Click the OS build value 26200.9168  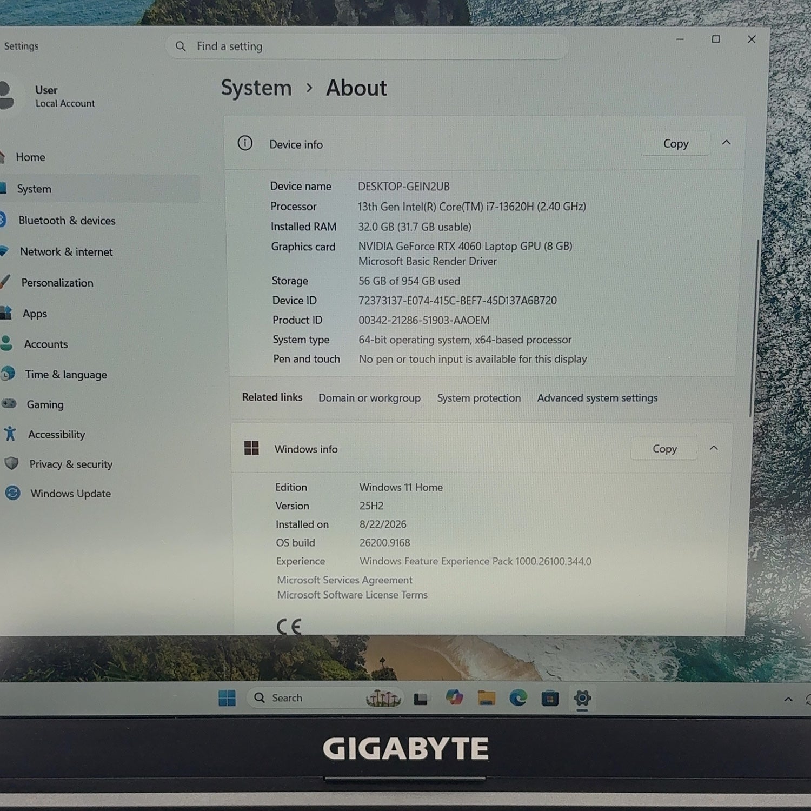(385, 543)
